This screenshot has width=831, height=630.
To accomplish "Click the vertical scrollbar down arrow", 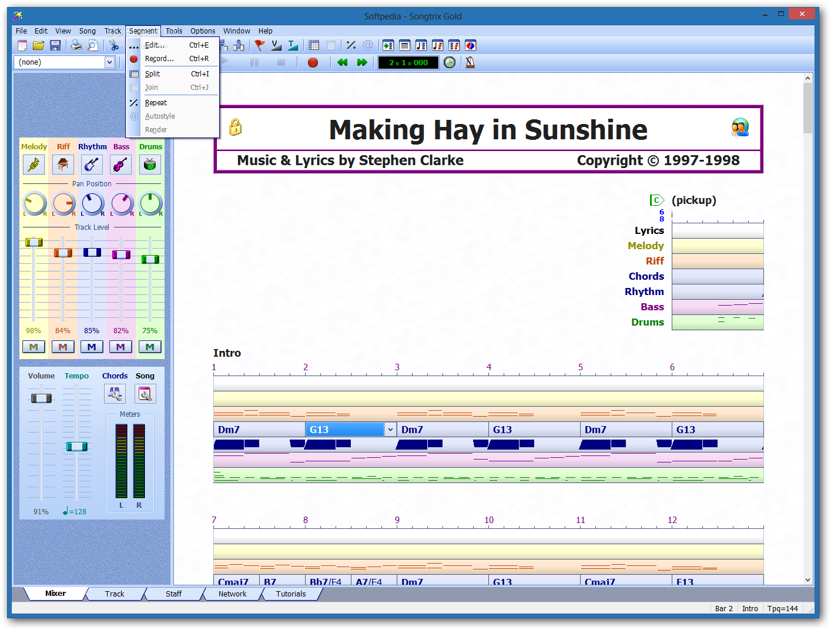I will tap(808, 580).
